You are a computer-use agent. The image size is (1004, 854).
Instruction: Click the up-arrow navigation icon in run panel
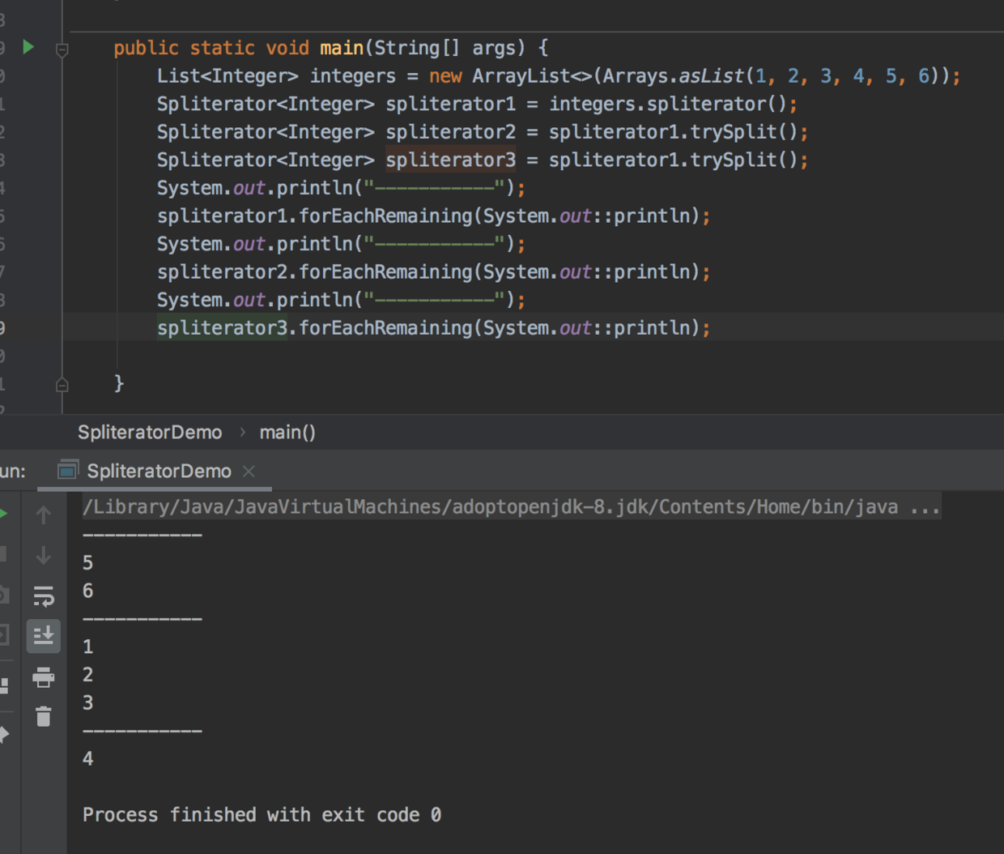pyautogui.click(x=43, y=513)
